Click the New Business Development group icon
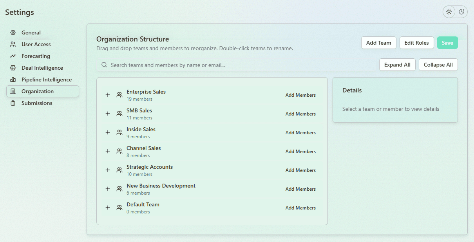The width and height of the screenshot is (474, 242). coord(119,189)
